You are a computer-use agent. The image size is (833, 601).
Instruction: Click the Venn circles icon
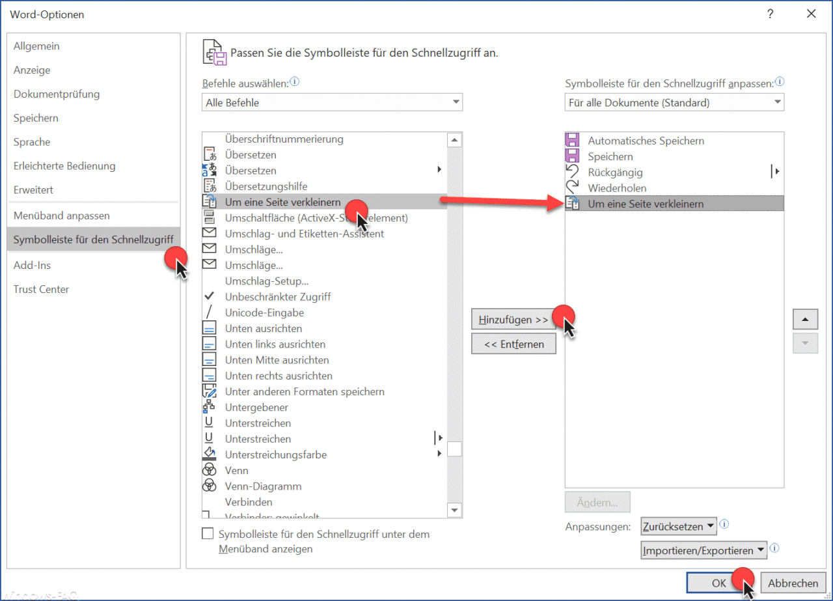tap(210, 470)
